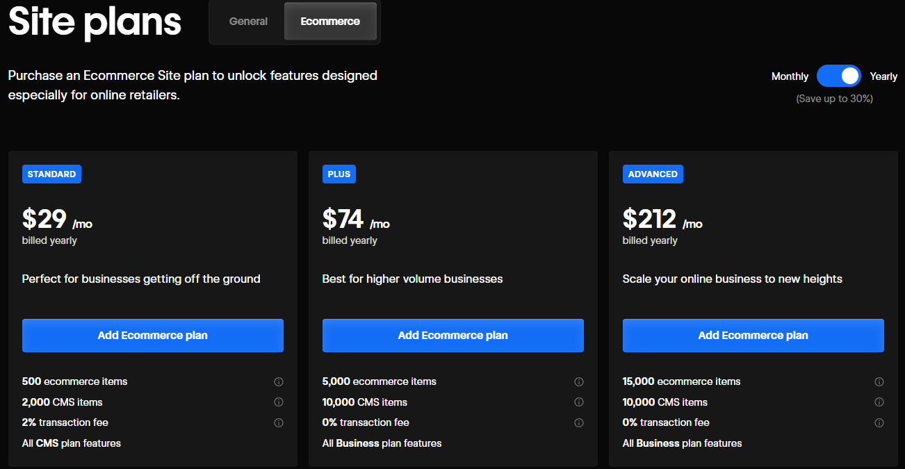Click Plus plan '0% transaction fee' text

(x=366, y=422)
